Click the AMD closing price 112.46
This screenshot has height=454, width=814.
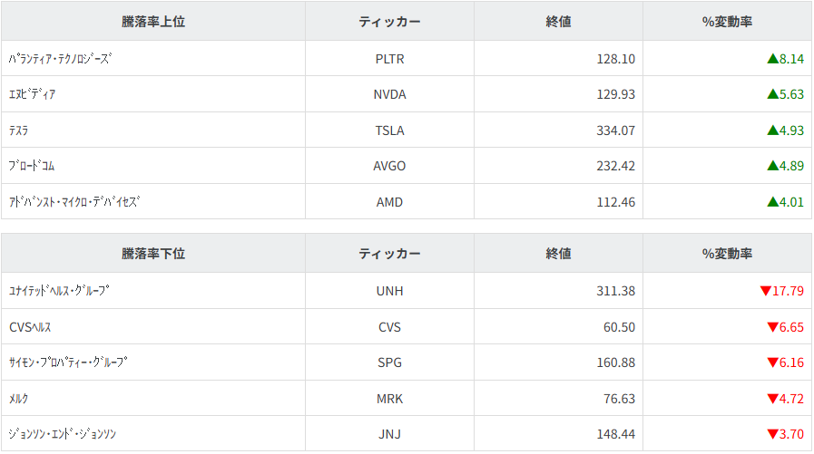click(x=616, y=202)
